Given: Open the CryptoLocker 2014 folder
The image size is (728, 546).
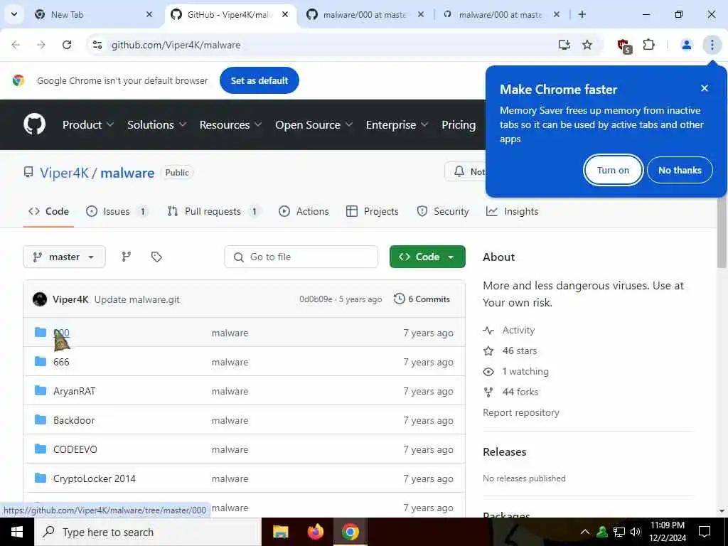Looking at the screenshot, I should [x=95, y=478].
